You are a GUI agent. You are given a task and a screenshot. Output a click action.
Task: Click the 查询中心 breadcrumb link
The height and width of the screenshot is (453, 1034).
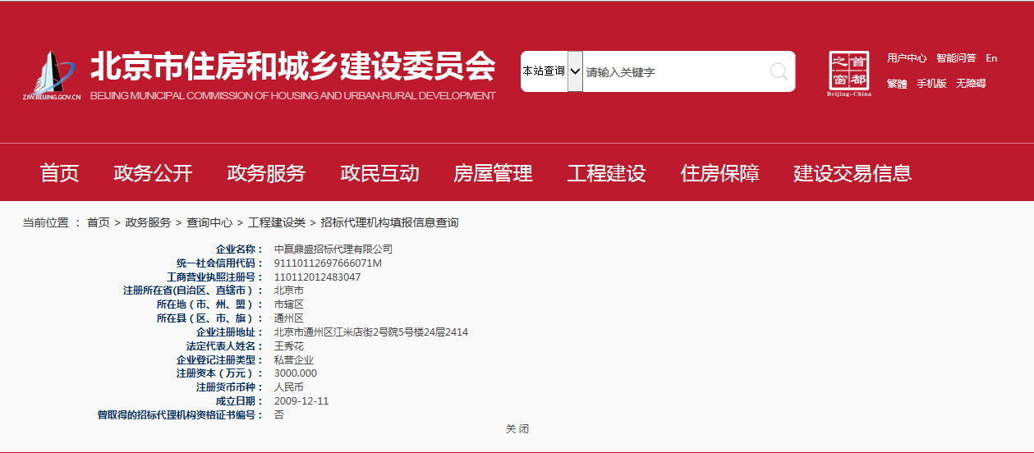click(x=209, y=222)
